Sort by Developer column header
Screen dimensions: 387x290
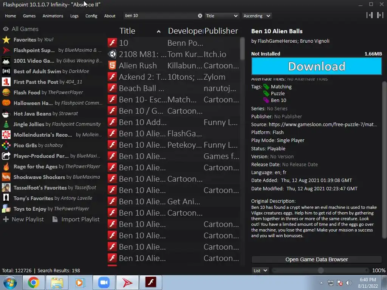pos(186,31)
